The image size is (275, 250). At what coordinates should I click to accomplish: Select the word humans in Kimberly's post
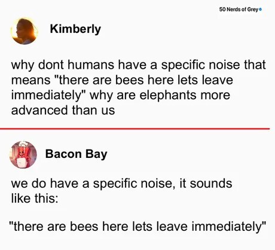91,65
